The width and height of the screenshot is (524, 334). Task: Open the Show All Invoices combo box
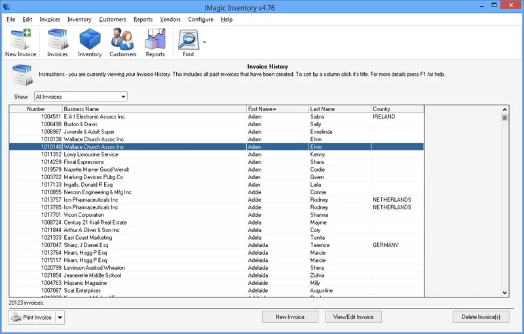[81, 97]
